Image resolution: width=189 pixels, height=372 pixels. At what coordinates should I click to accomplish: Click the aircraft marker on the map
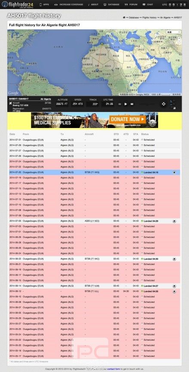click(97, 70)
